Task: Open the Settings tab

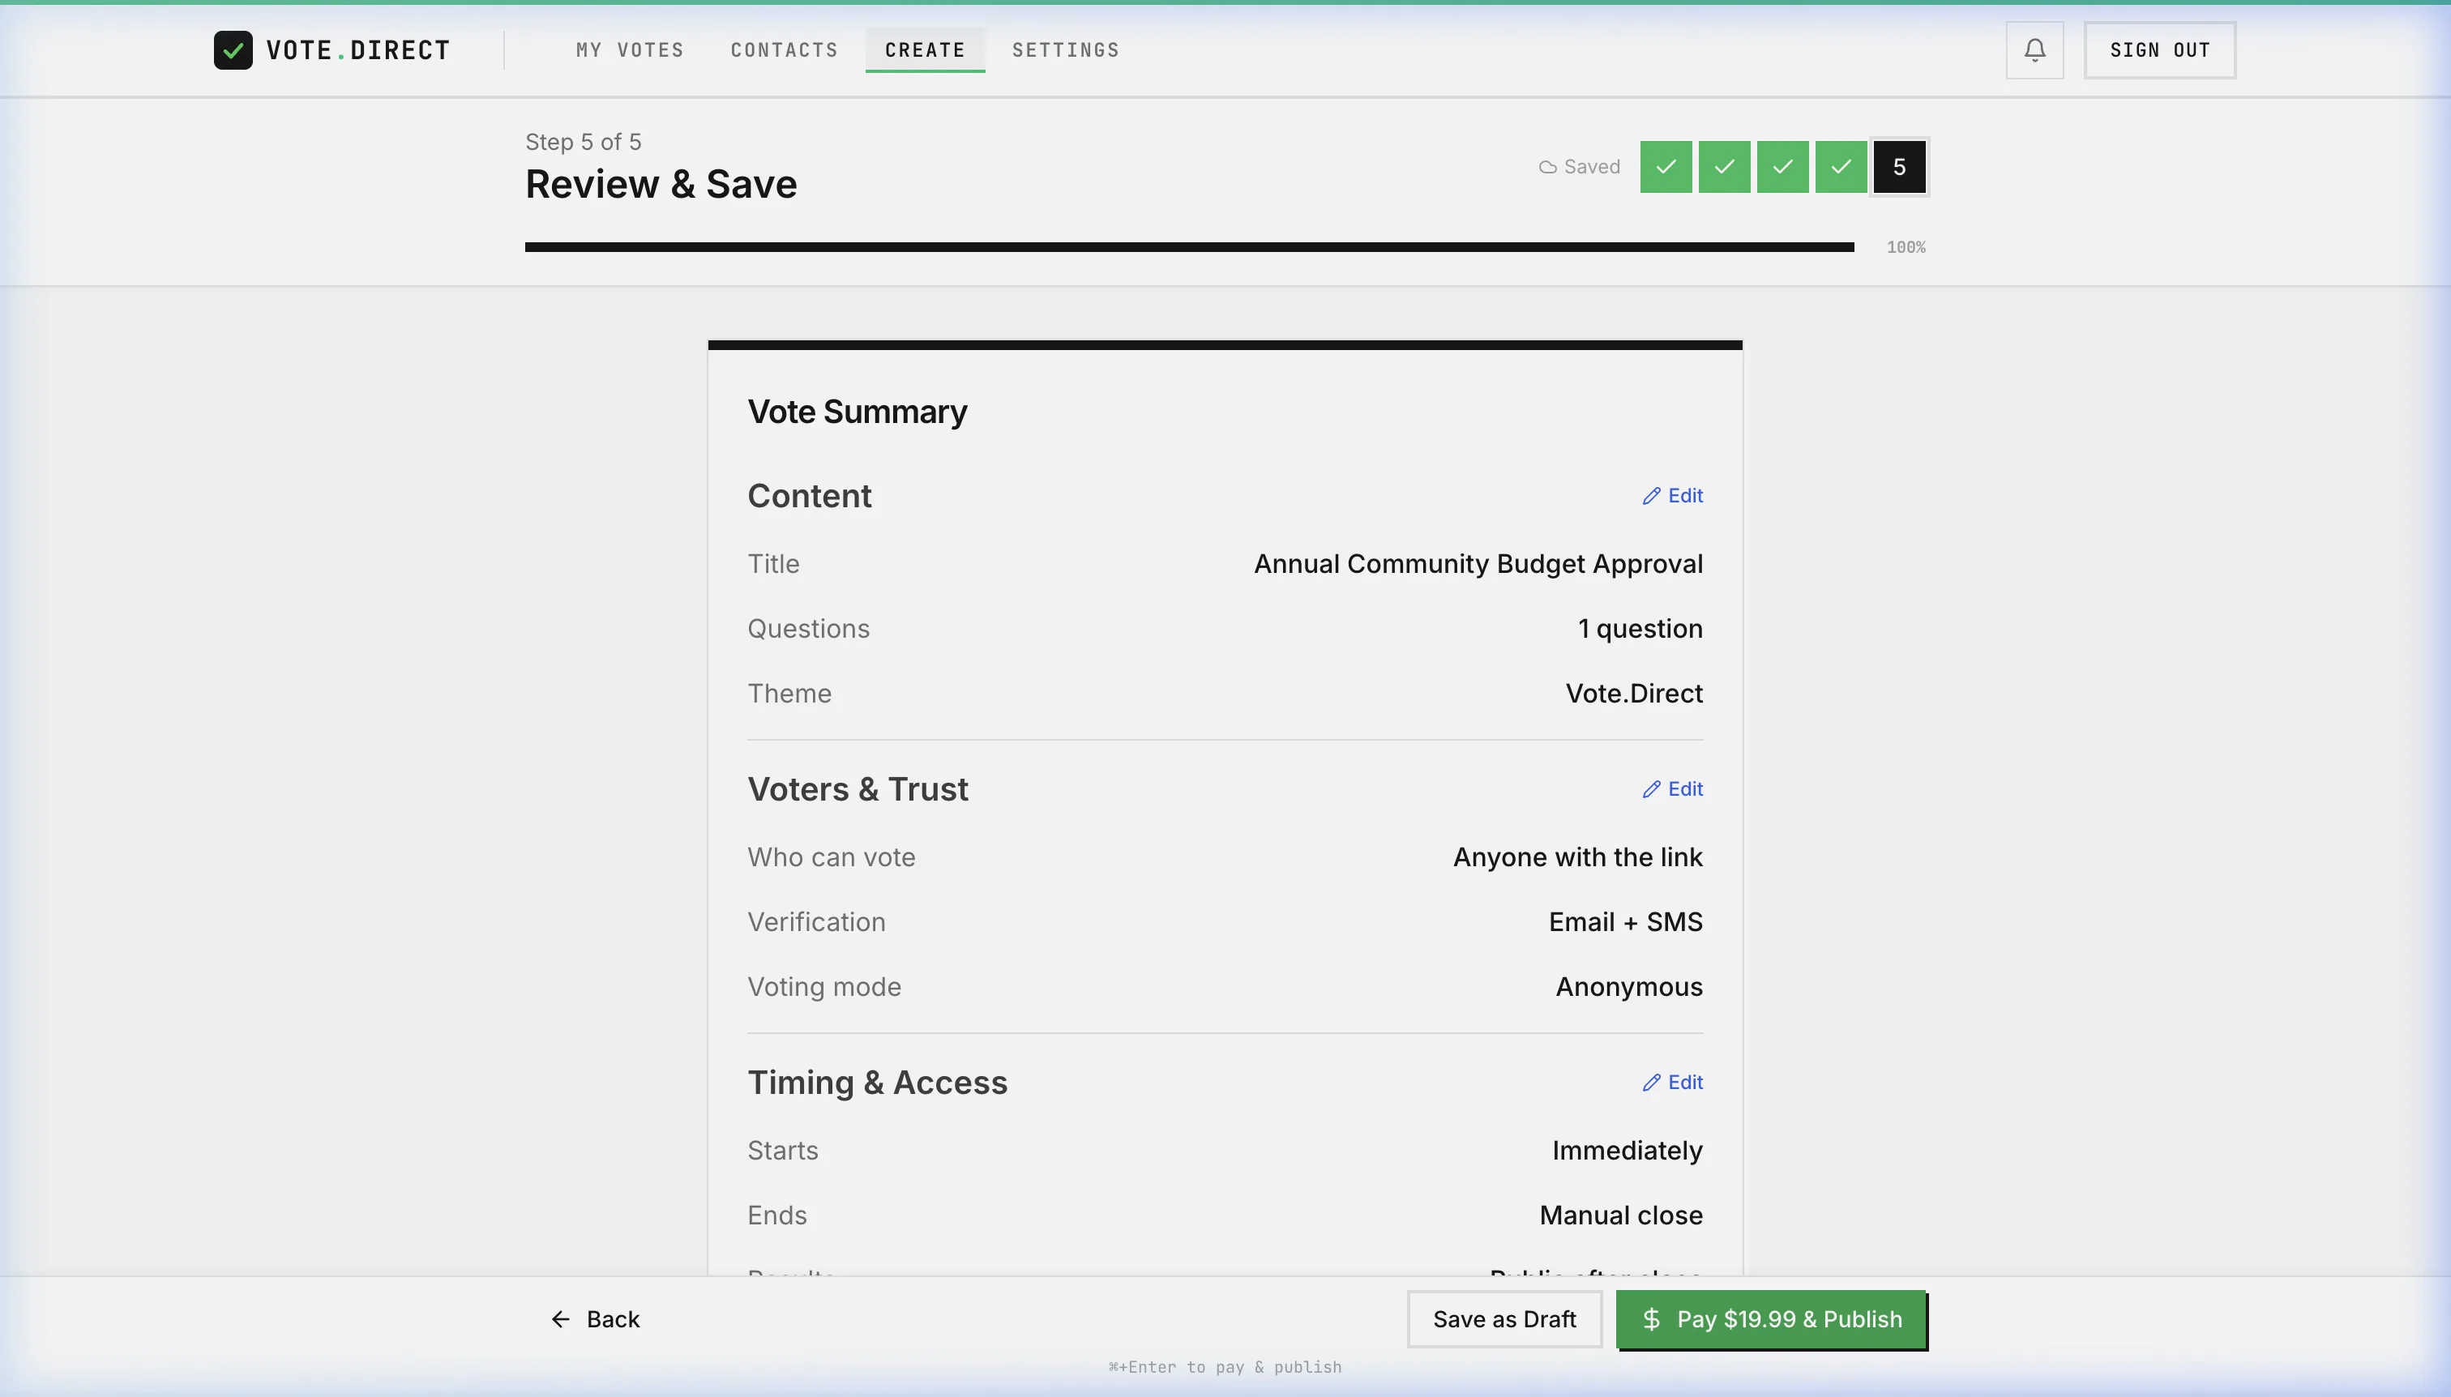Action: (x=1065, y=50)
